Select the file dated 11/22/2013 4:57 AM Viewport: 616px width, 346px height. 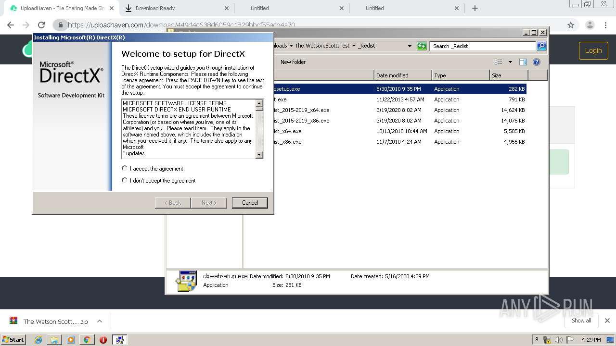(400, 99)
